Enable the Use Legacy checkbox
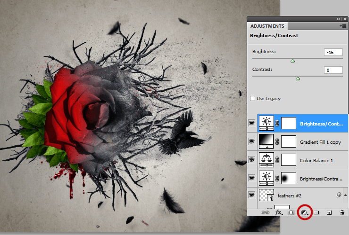Screen dimensions: 349x235 tap(252, 98)
